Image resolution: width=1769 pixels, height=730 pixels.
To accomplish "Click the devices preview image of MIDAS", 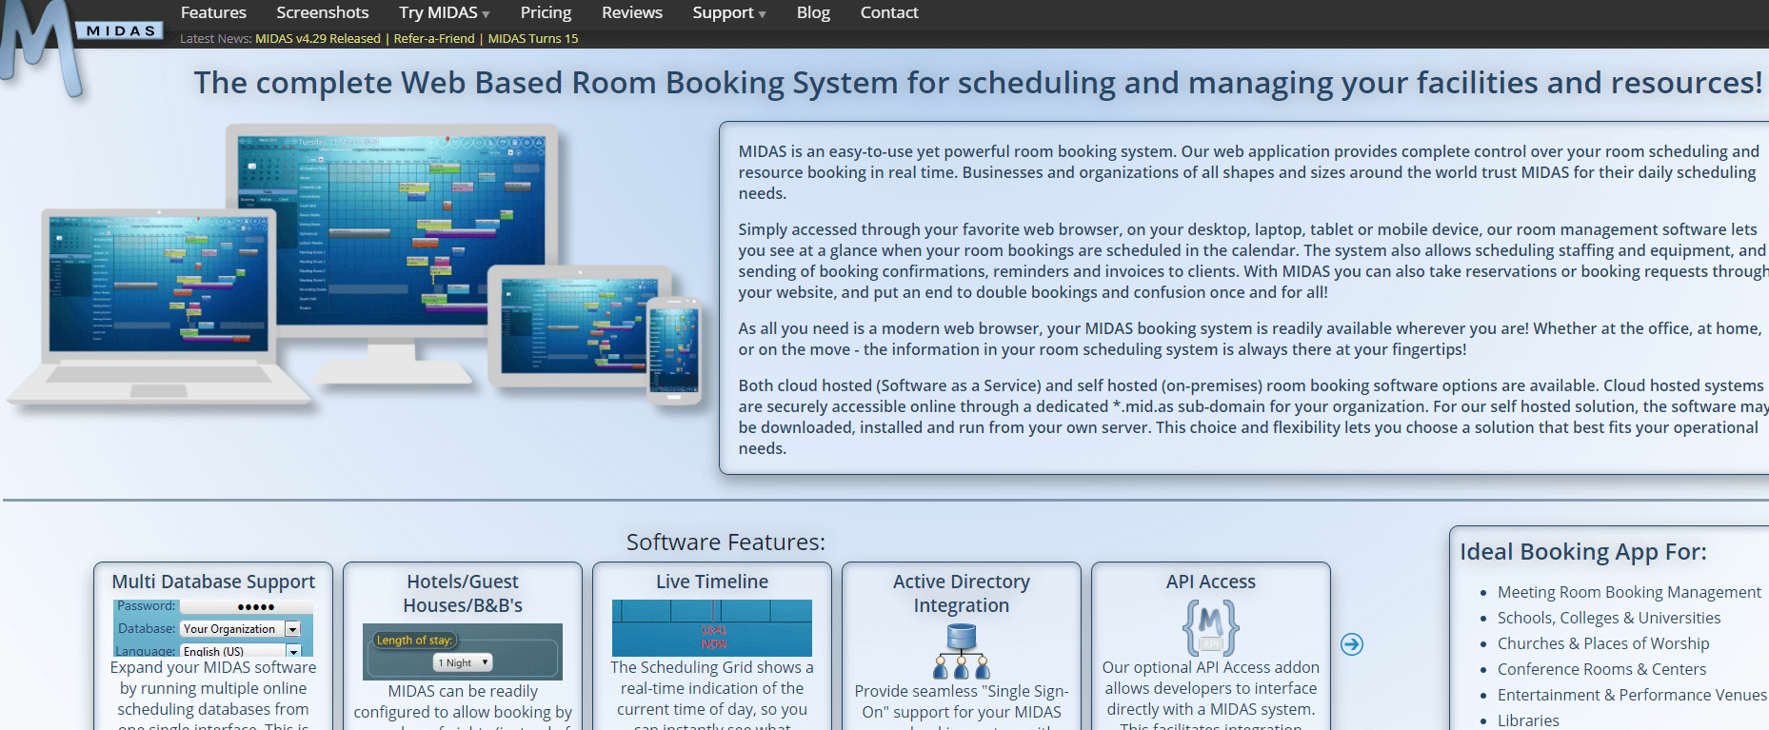I will [356, 266].
